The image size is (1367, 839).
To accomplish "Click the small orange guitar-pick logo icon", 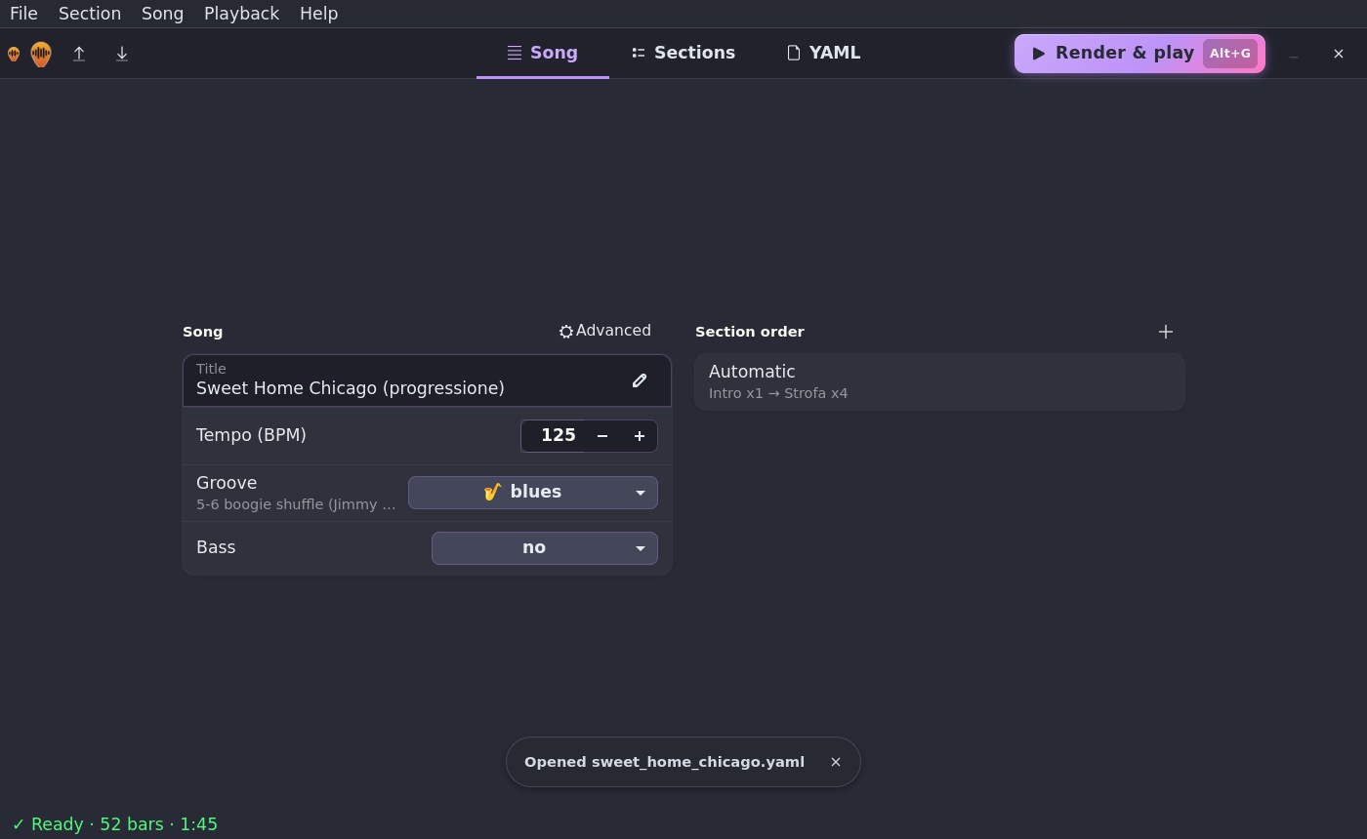I will pos(14,54).
